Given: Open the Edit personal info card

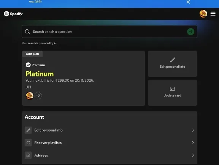Looking at the screenshot, I should pyautogui.click(x=172, y=64).
